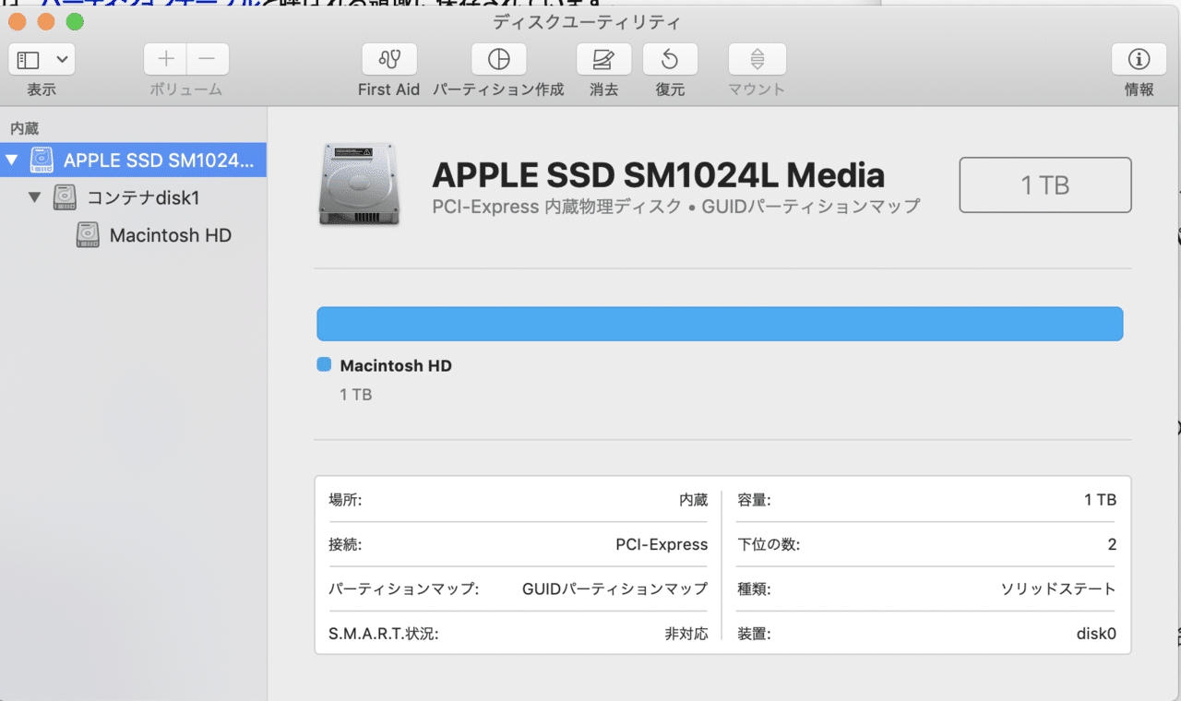Remove a volume with the minus button
Image resolution: width=1181 pixels, height=701 pixels.
pos(208,60)
